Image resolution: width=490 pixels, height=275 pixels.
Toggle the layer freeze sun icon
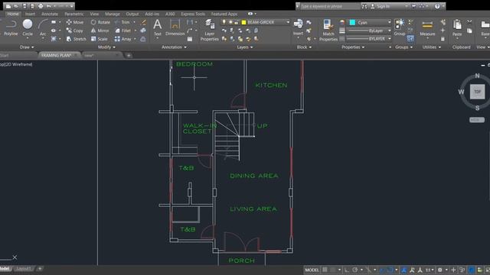[x=230, y=22]
